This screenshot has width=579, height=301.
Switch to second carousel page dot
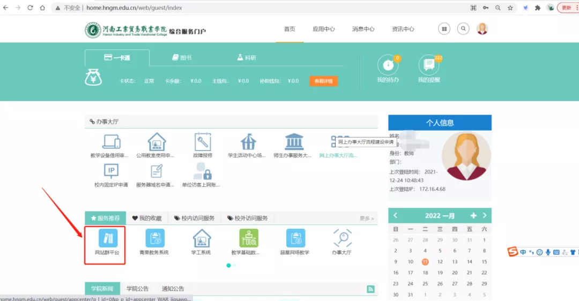click(234, 265)
